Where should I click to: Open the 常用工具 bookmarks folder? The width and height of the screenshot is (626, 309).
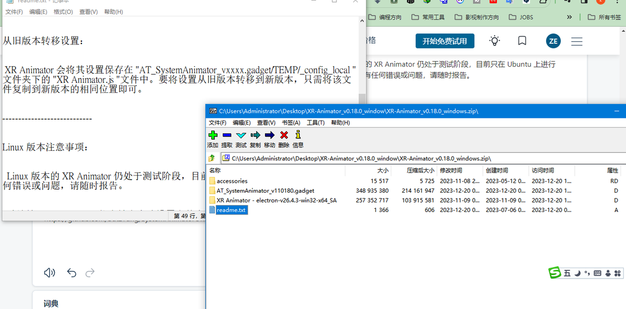[x=428, y=17]
